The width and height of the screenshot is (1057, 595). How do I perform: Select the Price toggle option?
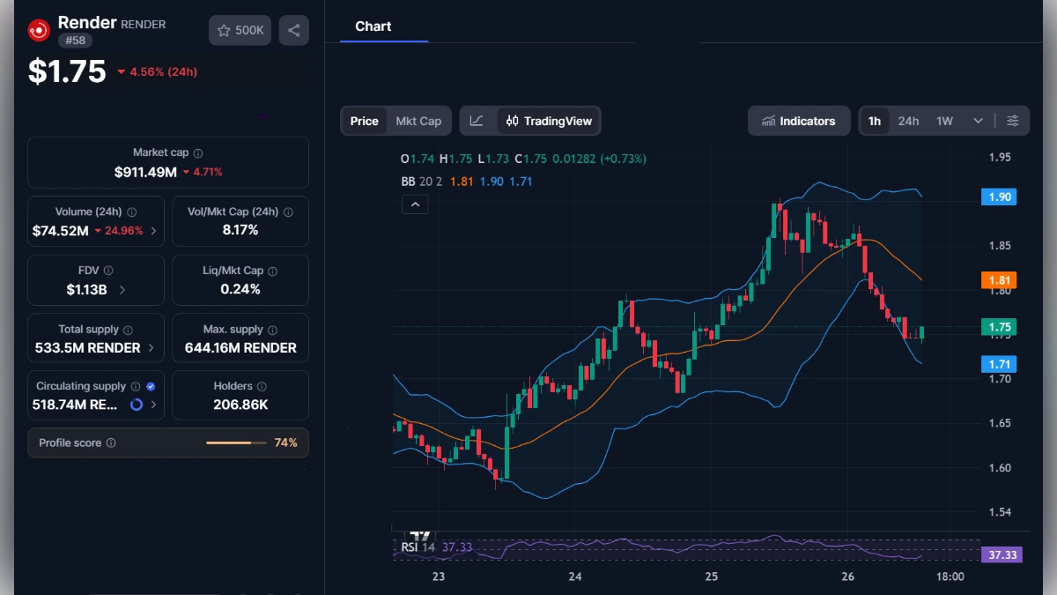tap(364, 121)
